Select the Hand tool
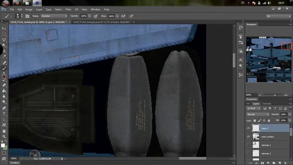The width and height of the screenshot is (293, 165). pyautogui.click(x=4, y=131)
